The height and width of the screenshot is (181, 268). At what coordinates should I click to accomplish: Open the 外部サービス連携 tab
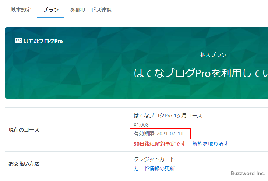click(x=91, y=10)
